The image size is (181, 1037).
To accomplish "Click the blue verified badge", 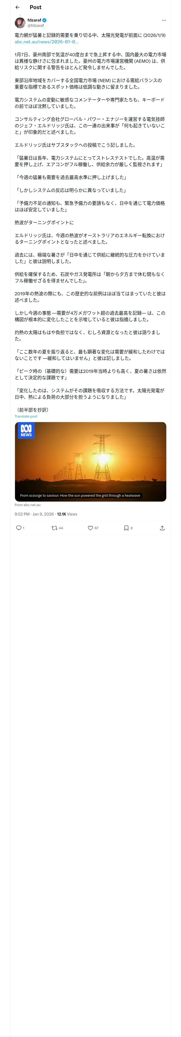I will 45,20.
